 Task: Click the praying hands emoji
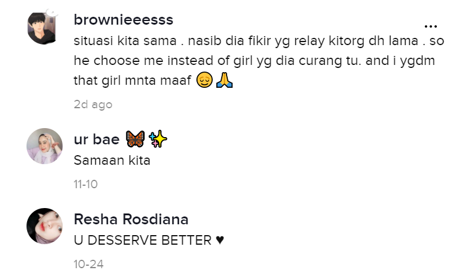224,80
